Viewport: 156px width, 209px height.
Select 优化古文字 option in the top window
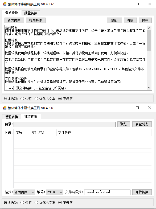click(x=45, y=99)
